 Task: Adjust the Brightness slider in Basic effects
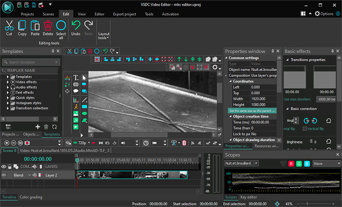click(312, 141)
